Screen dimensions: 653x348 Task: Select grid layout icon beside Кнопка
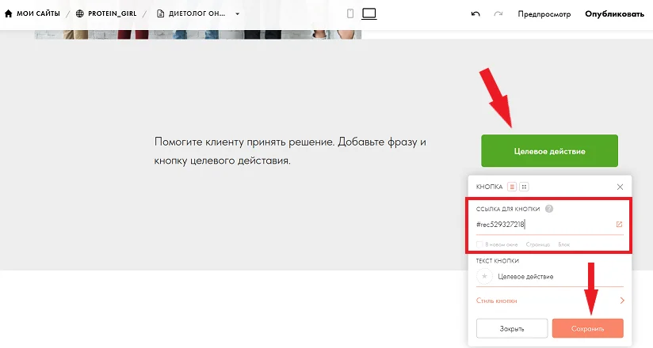pyautogui.click(x=524, y=187)
